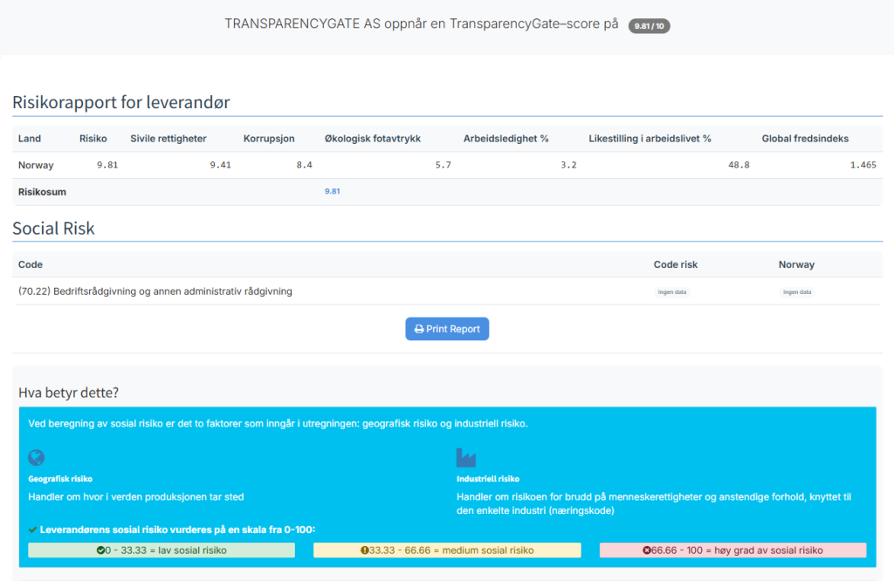This screenshot has width=894, height=581.
Task: Select the Ingen data badge under Code risk
Action: 672,292
